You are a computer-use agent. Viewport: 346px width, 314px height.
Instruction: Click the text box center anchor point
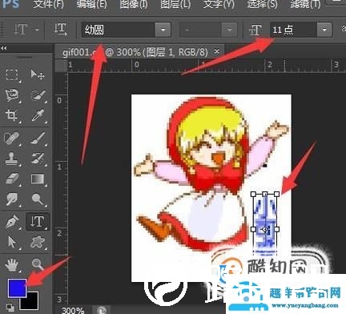click(x=264, y=229)
